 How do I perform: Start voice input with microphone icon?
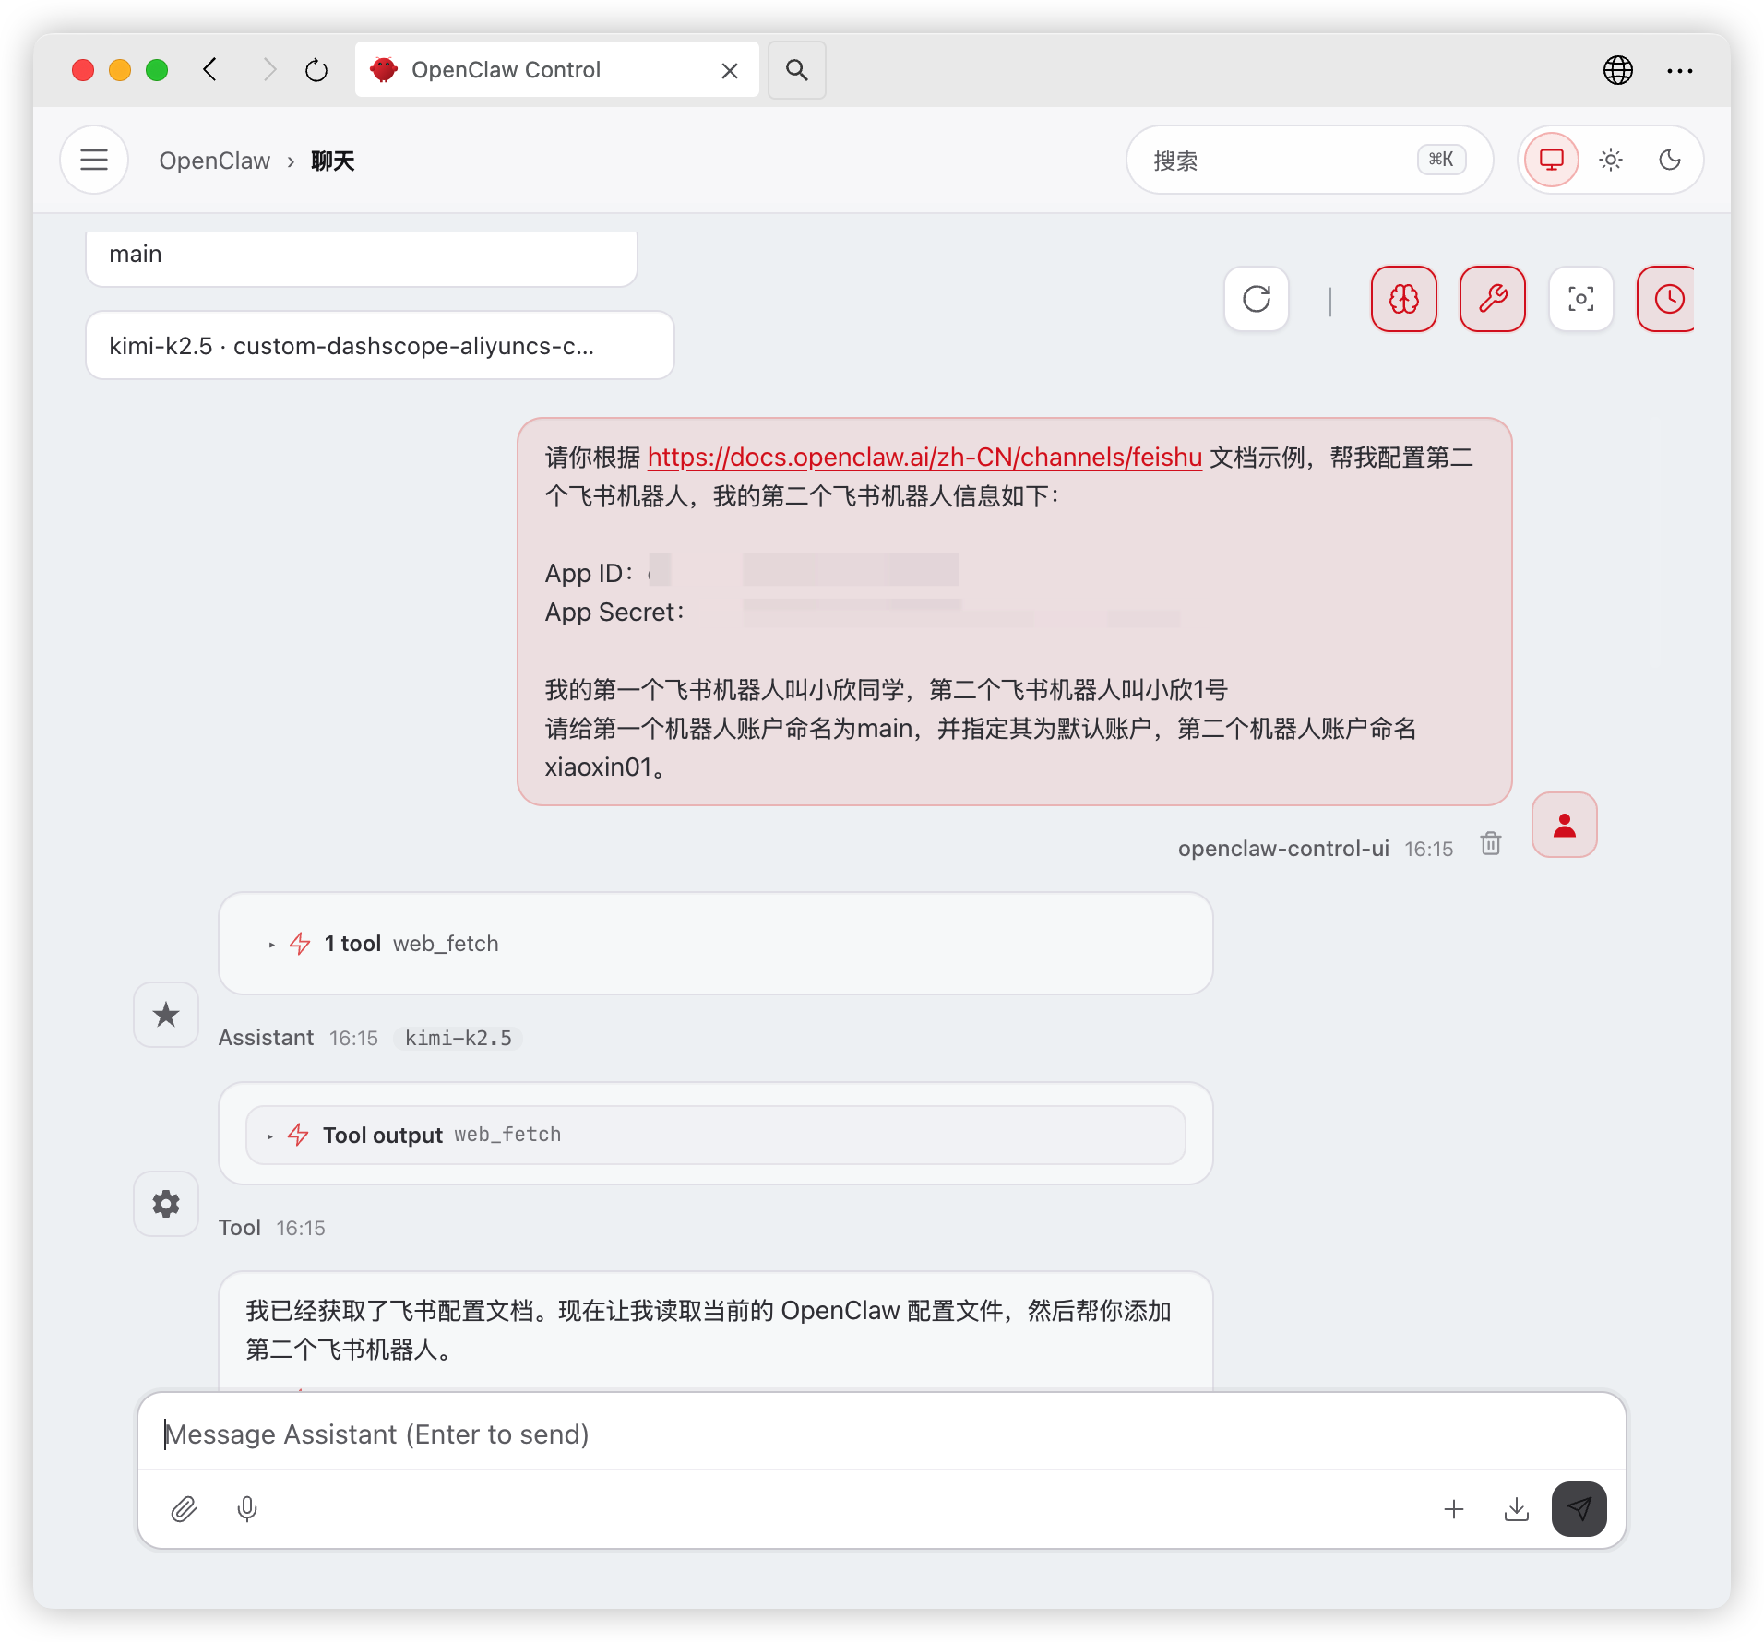247,1509
